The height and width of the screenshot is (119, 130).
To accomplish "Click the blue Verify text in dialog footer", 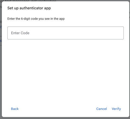I will pos(116,109).
